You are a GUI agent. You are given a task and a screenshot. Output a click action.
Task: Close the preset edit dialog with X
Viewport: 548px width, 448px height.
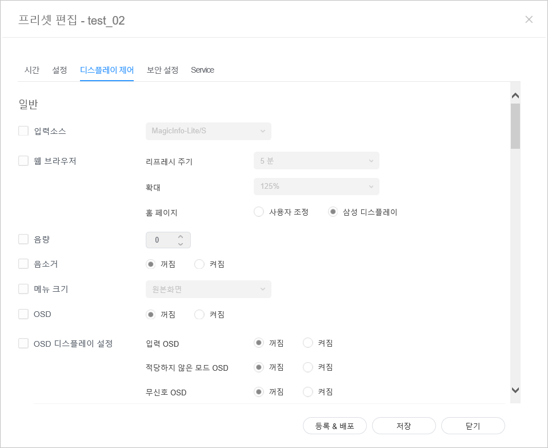(529, 19)
